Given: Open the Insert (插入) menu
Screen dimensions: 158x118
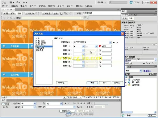Looking at the screenshot, I should 33,6.
